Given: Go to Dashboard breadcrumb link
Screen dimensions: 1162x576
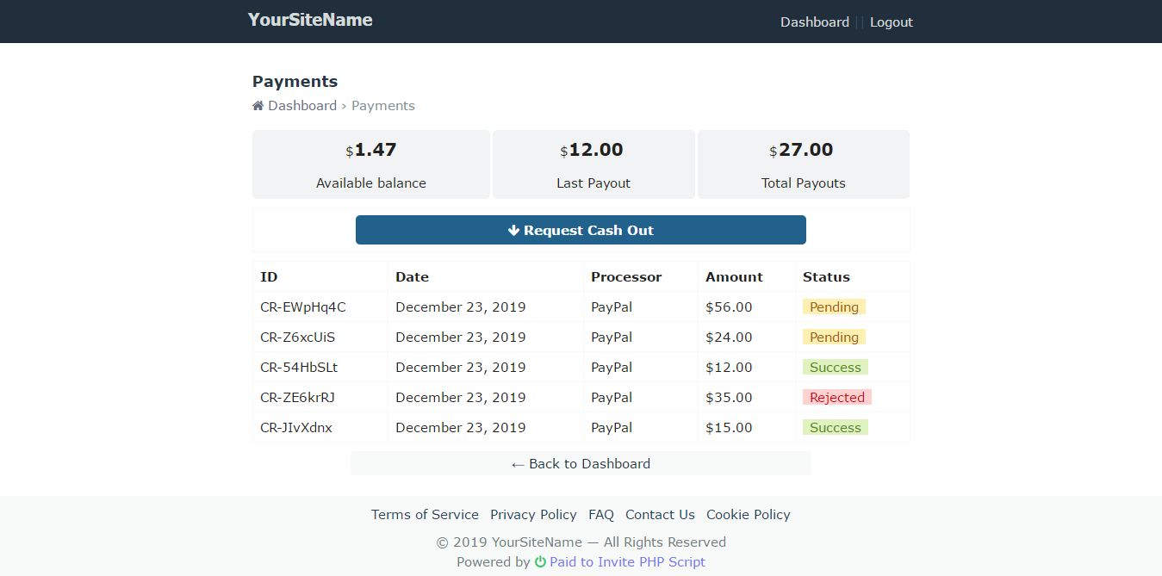Looking at the screenshot, I should click(x=301, y=106).
